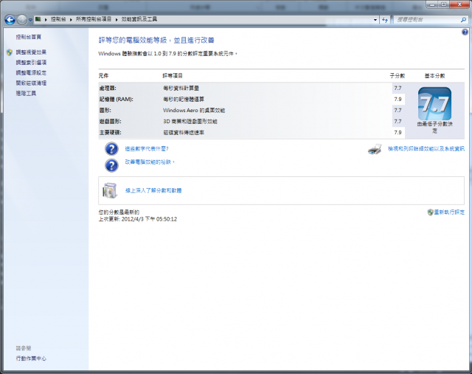Click the greyed Forward arrow button
This screenshot has height=374, width=472.
pos(21,20)
